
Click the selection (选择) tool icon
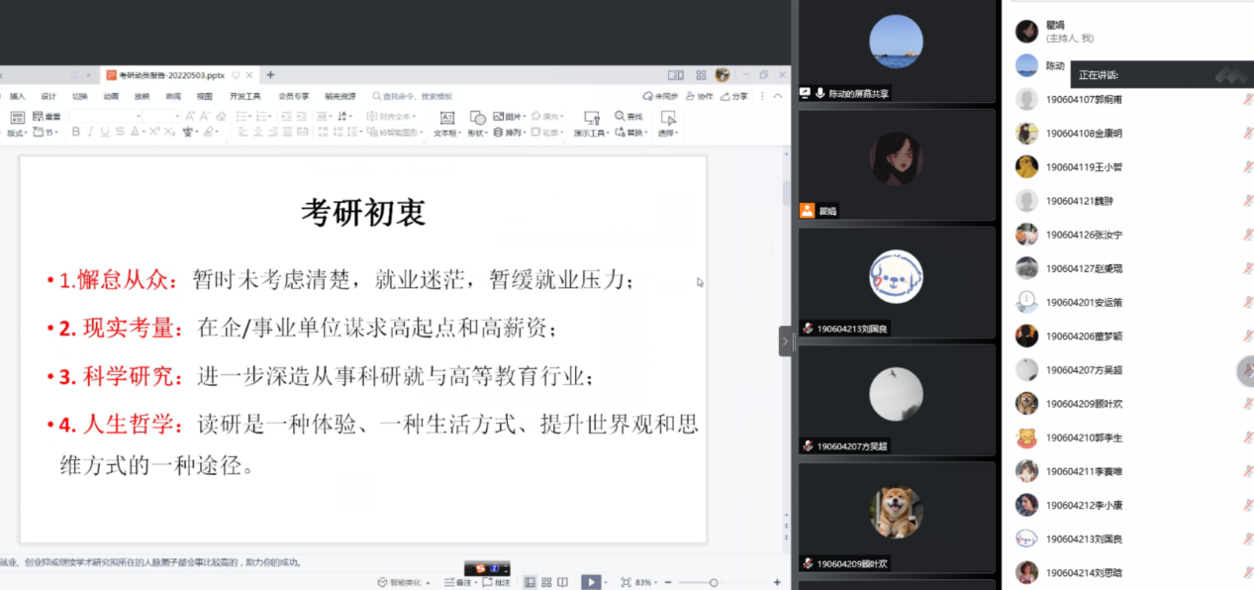667,118
